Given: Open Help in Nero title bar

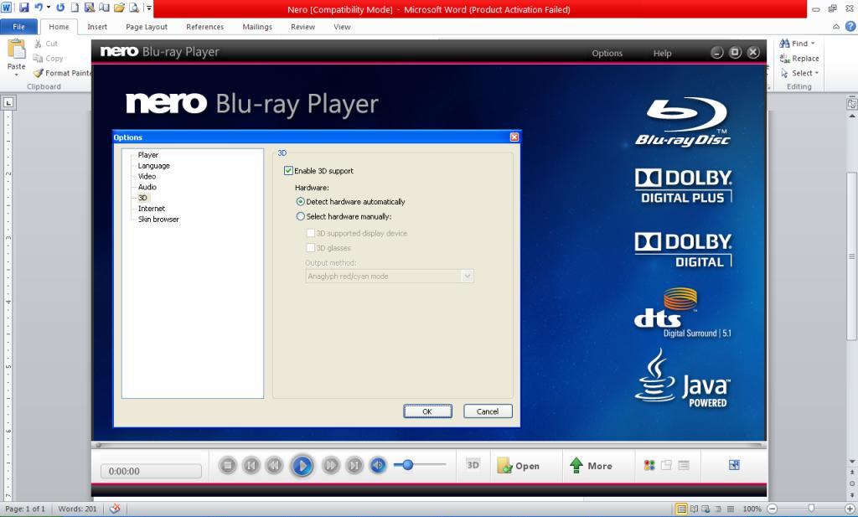Looking at the screenshot, I should 662,53.
